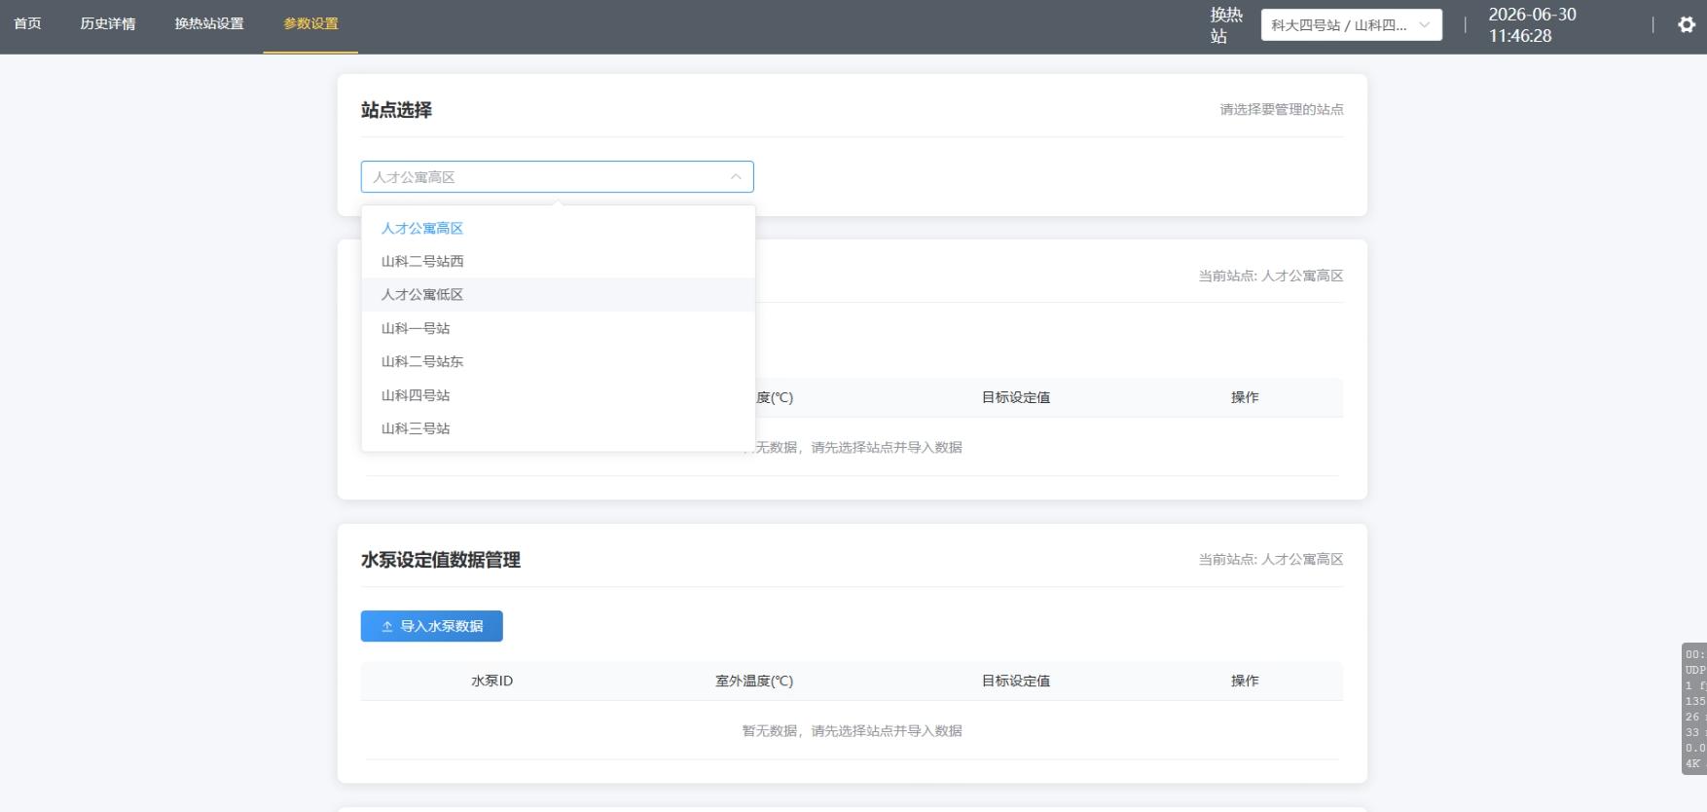1707x812 pixels.
Task: Switch to 换热站设置 tab
Action: (x=209, y=24)
